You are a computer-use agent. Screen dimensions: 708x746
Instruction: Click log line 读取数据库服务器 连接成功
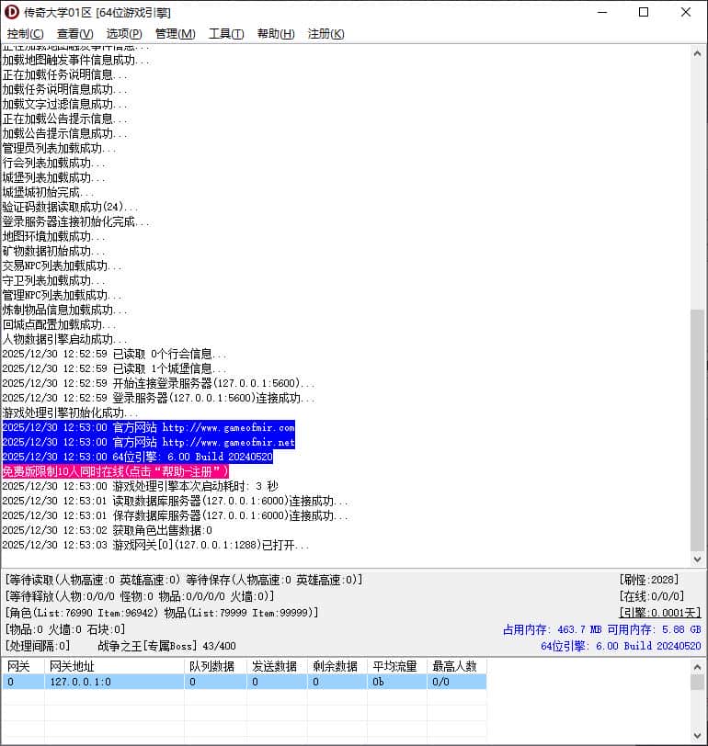coord(175,501)
